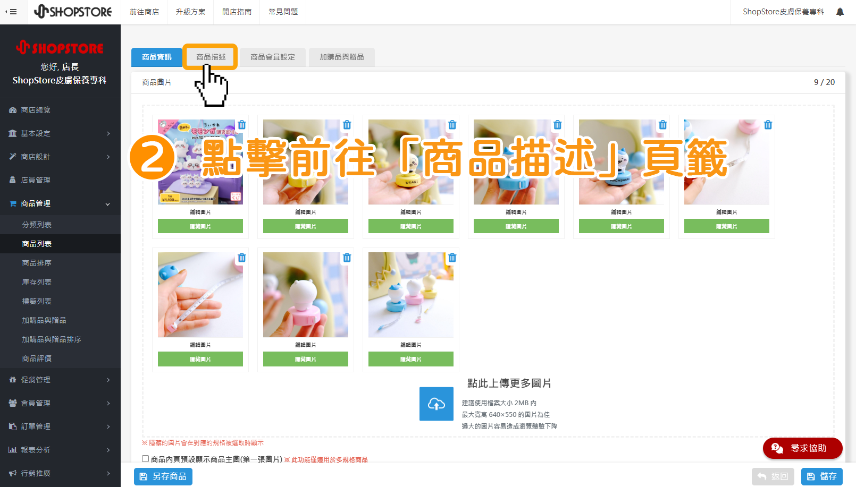Click 儲存 to save the product

pyautogui.click(x=822, y=476)
